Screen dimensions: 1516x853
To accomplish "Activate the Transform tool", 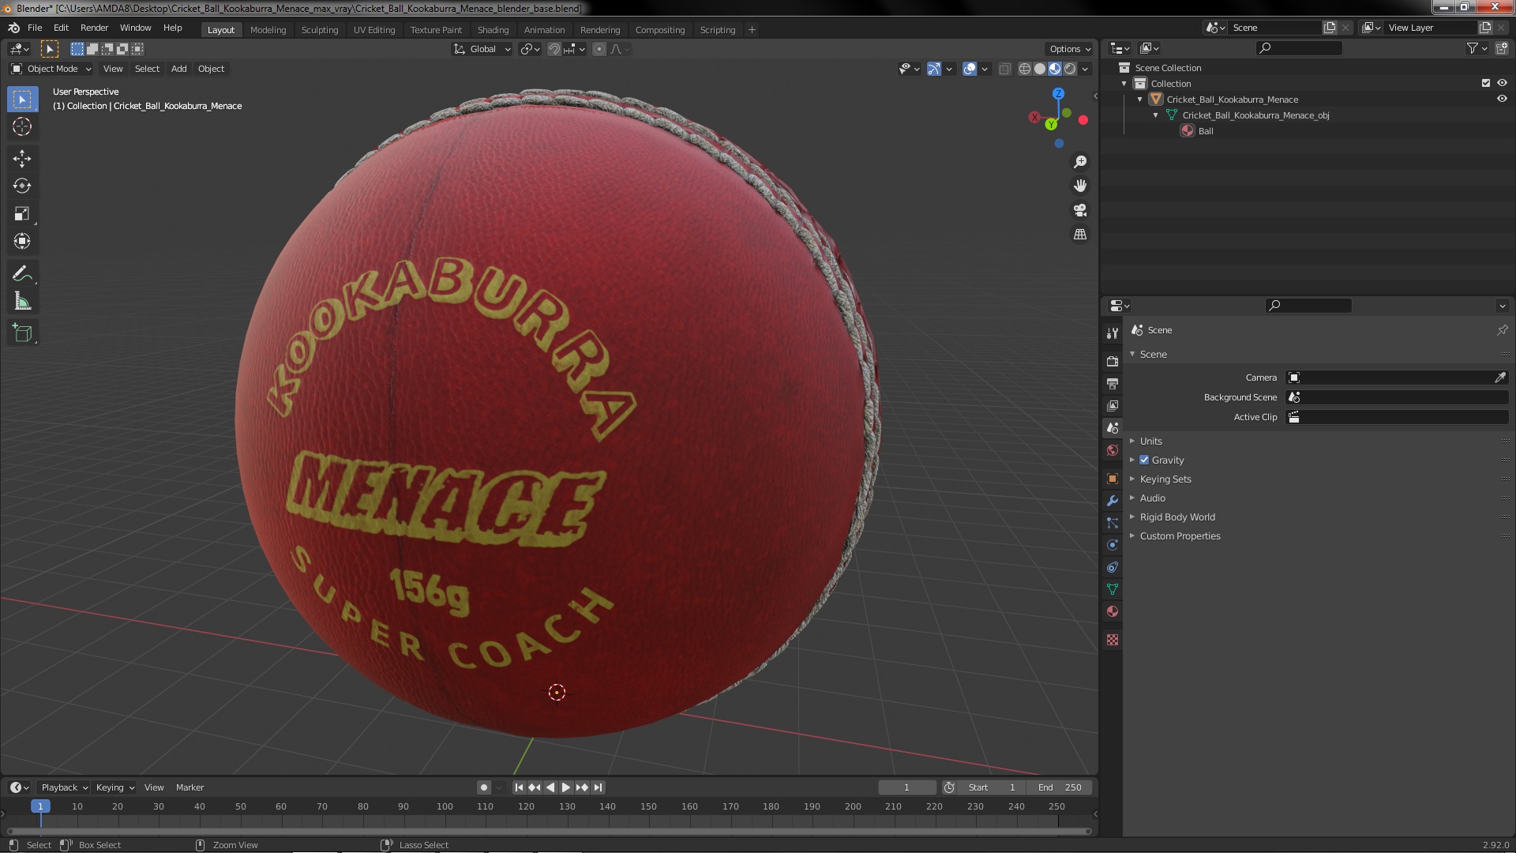I will click(22, 241).
